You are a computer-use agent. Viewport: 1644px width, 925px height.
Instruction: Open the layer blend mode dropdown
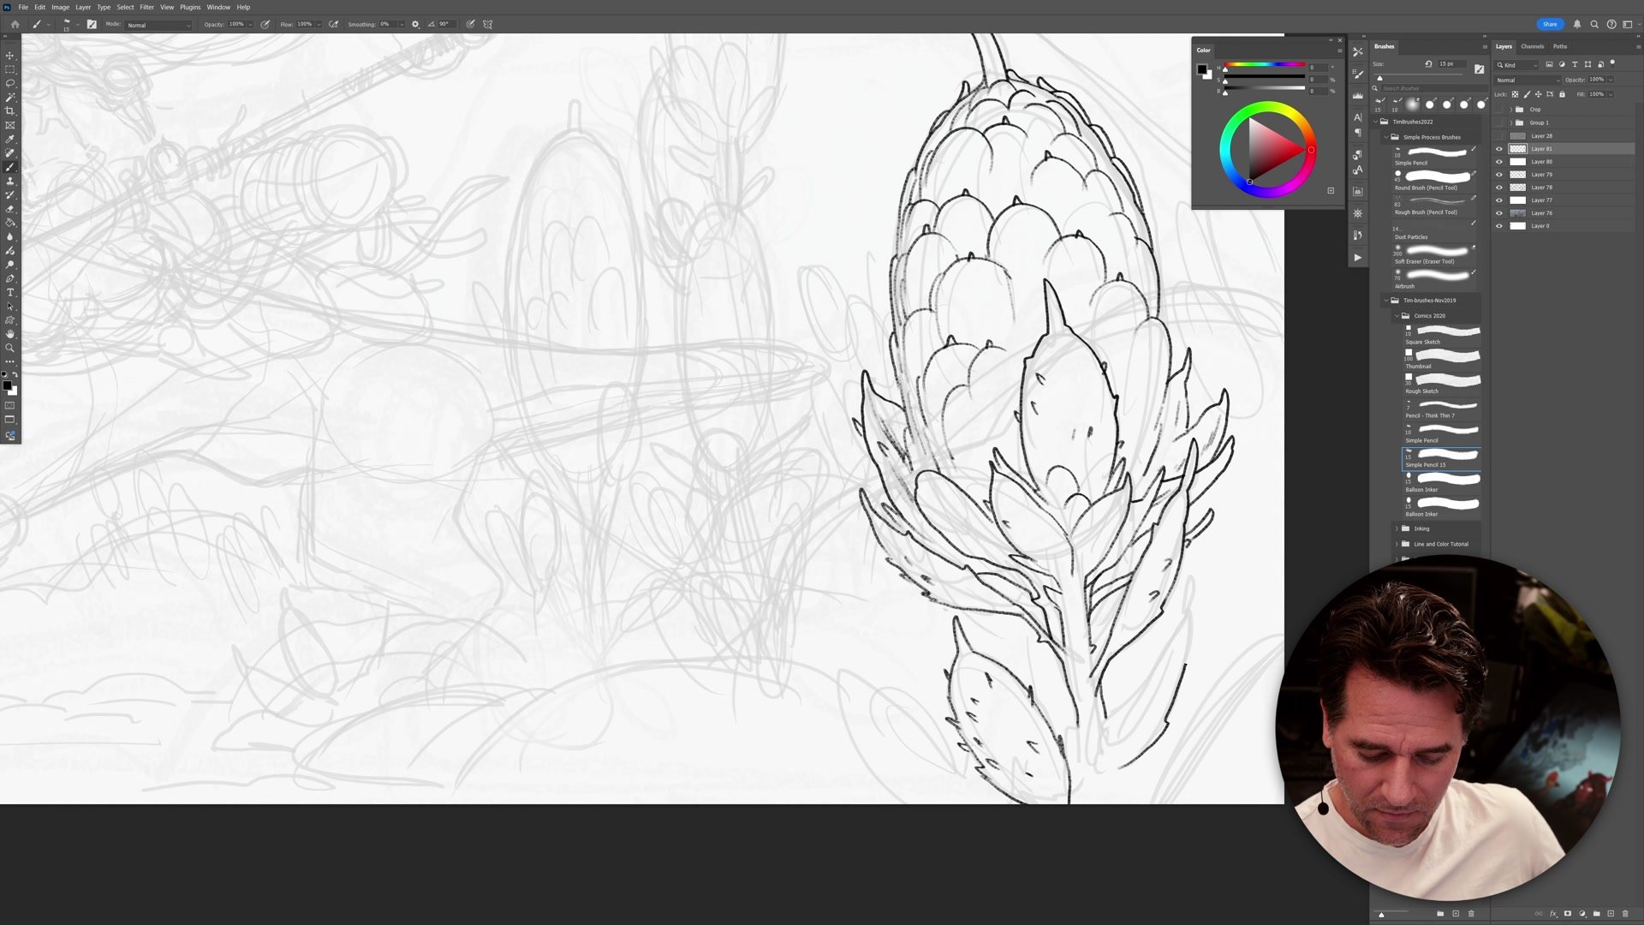click(x=1528, y=80)
